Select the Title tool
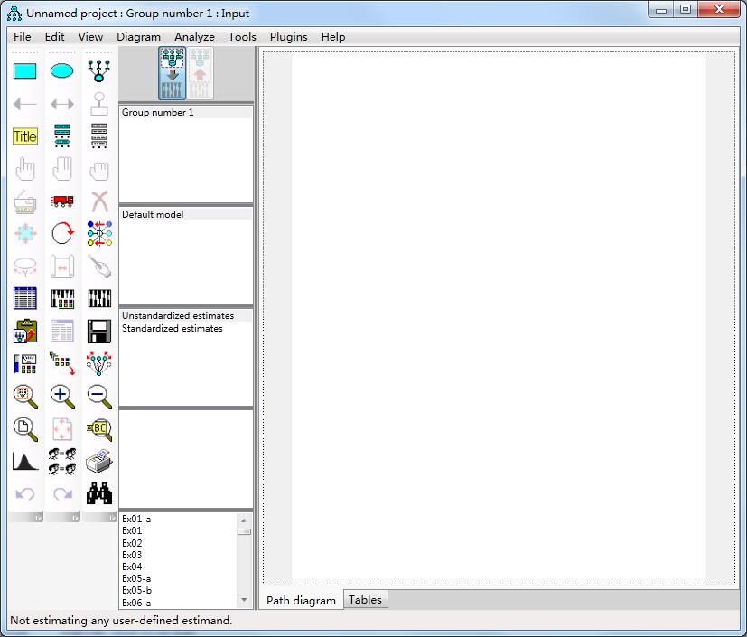Screen dimensions: 747x637 tap(24, 136)
